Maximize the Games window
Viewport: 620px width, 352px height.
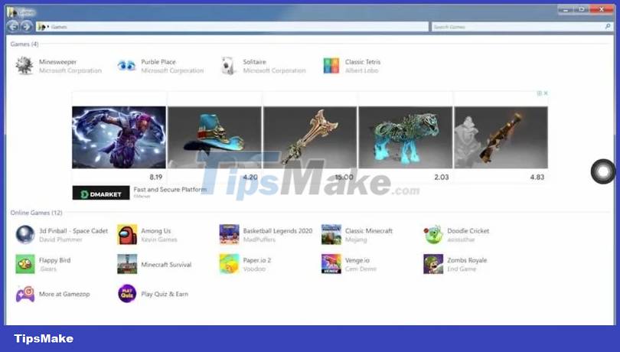[582, 9]
